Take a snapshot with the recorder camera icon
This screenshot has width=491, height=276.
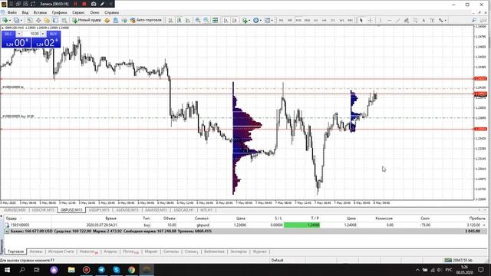point(94,4)
